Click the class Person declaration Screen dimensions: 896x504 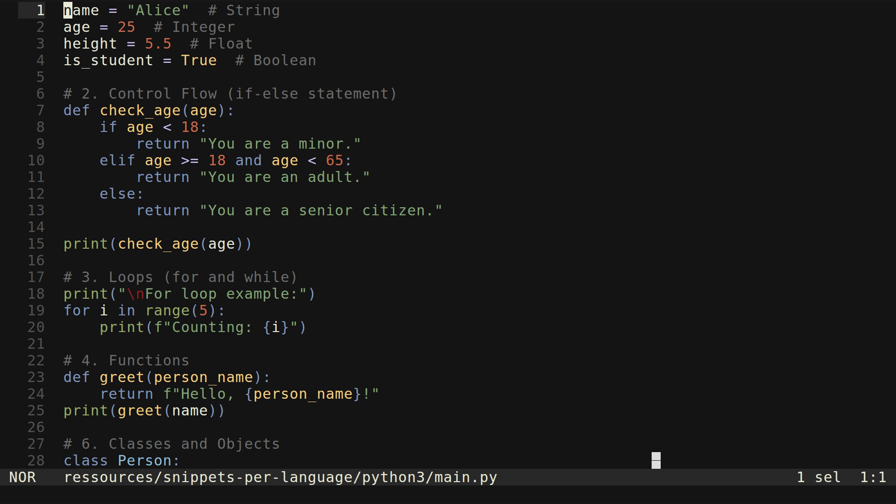click(x=120, y=461)
